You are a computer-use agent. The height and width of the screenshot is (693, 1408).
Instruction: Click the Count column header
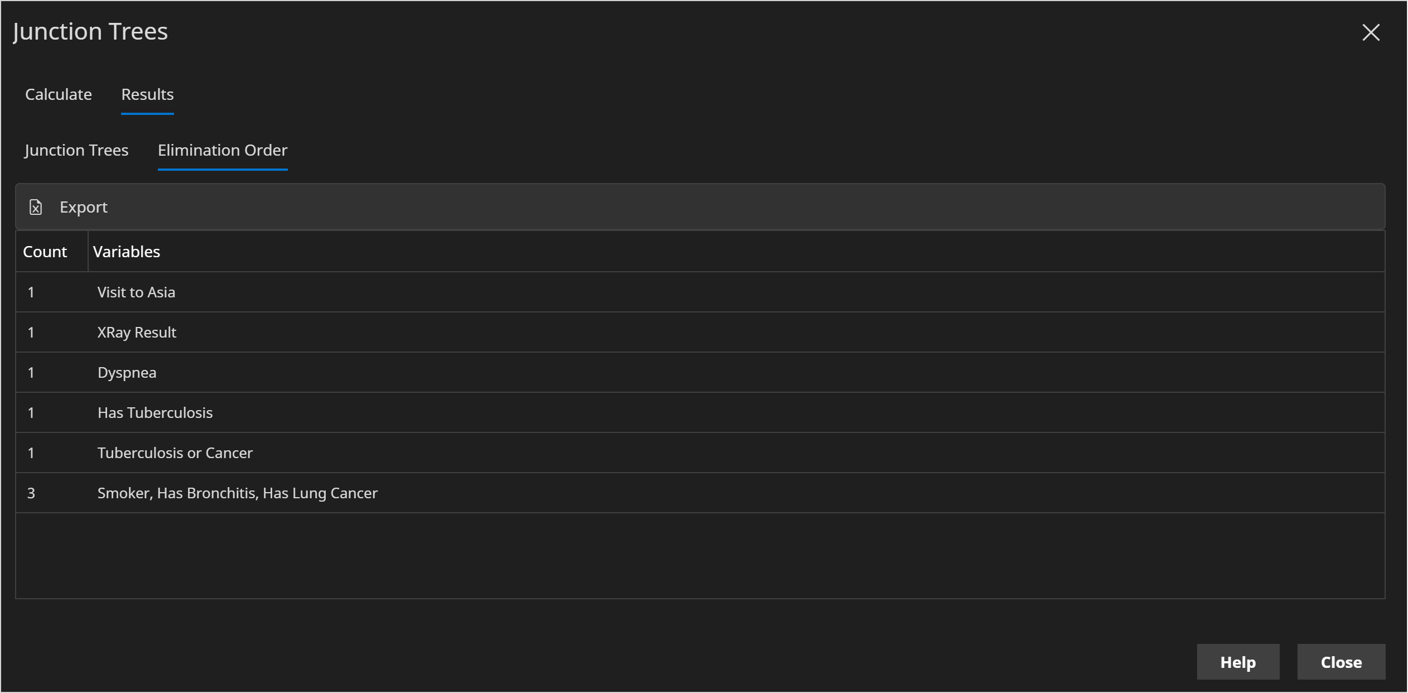point(45,252)
